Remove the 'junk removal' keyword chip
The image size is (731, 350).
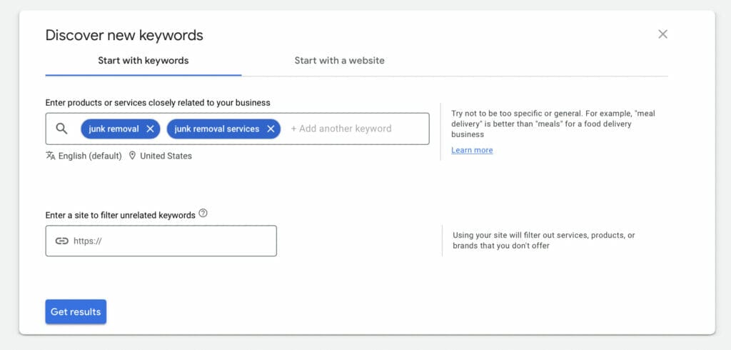click(x=150, y=129)
